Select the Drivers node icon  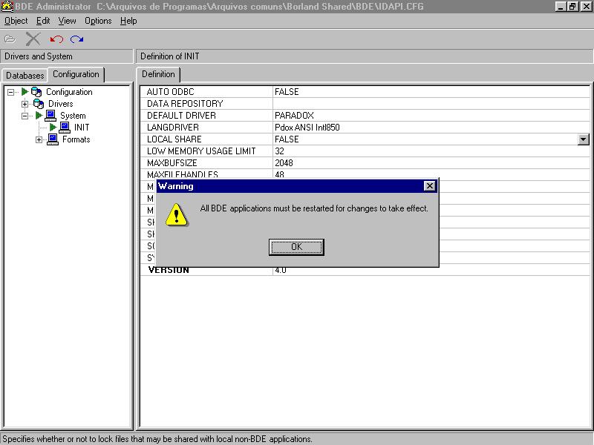(x=39, y=104)
